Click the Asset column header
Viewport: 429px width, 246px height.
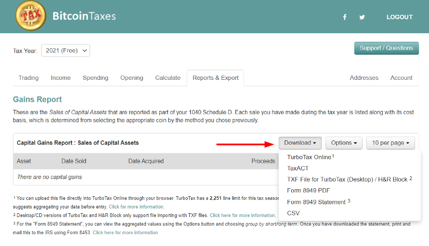point(24,161)
